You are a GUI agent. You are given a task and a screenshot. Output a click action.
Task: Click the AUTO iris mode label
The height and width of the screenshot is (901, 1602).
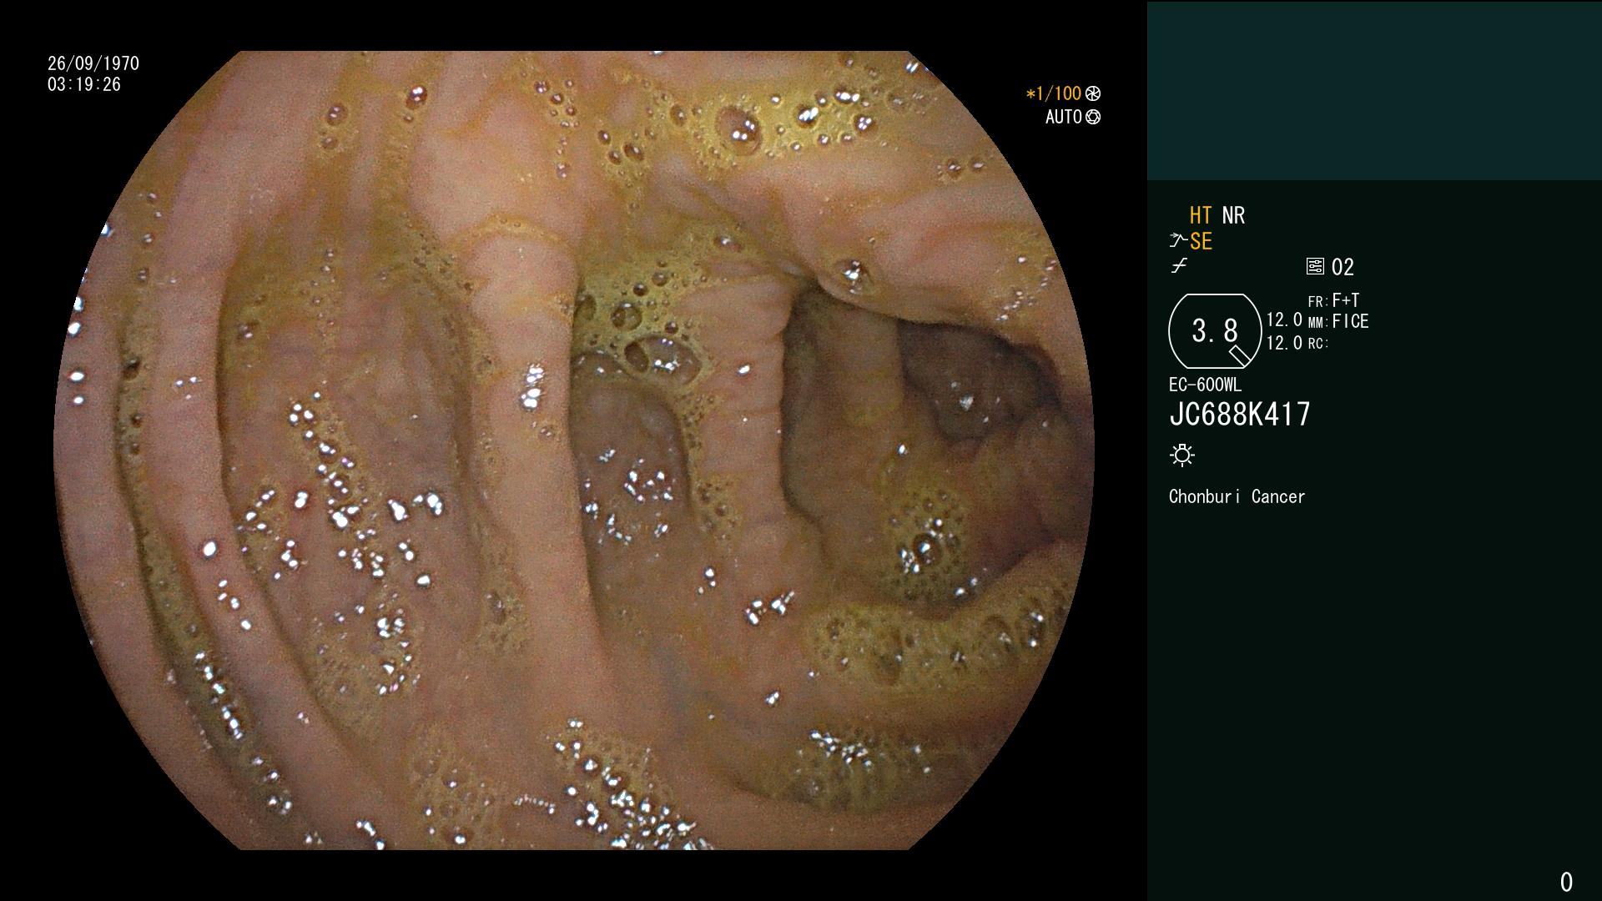[1064, 117]
